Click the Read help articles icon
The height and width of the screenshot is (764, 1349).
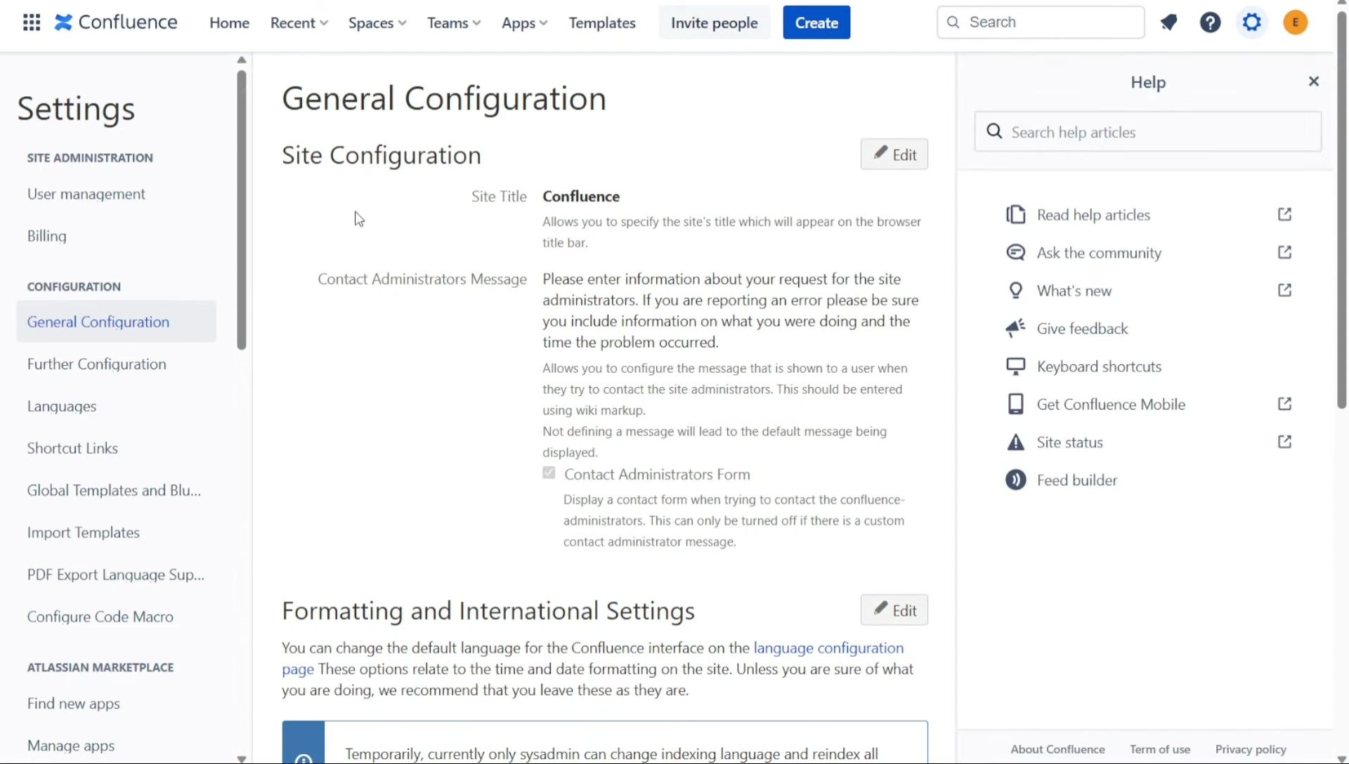tap(1016, 214)
